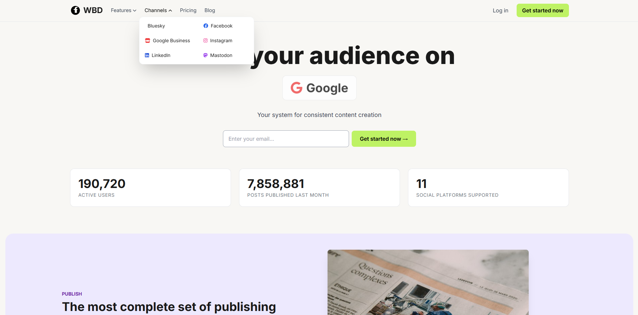638x315 pixels.
Task: Click SOCIAL PLATFORMS SUPPORTED label
Action: click(457, 195)
